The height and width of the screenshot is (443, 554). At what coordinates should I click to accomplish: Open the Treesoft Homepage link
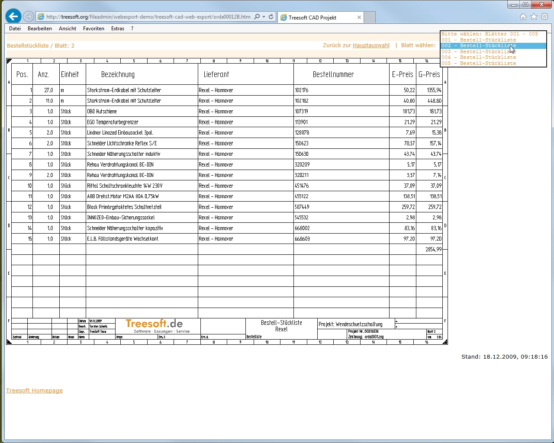34,390
